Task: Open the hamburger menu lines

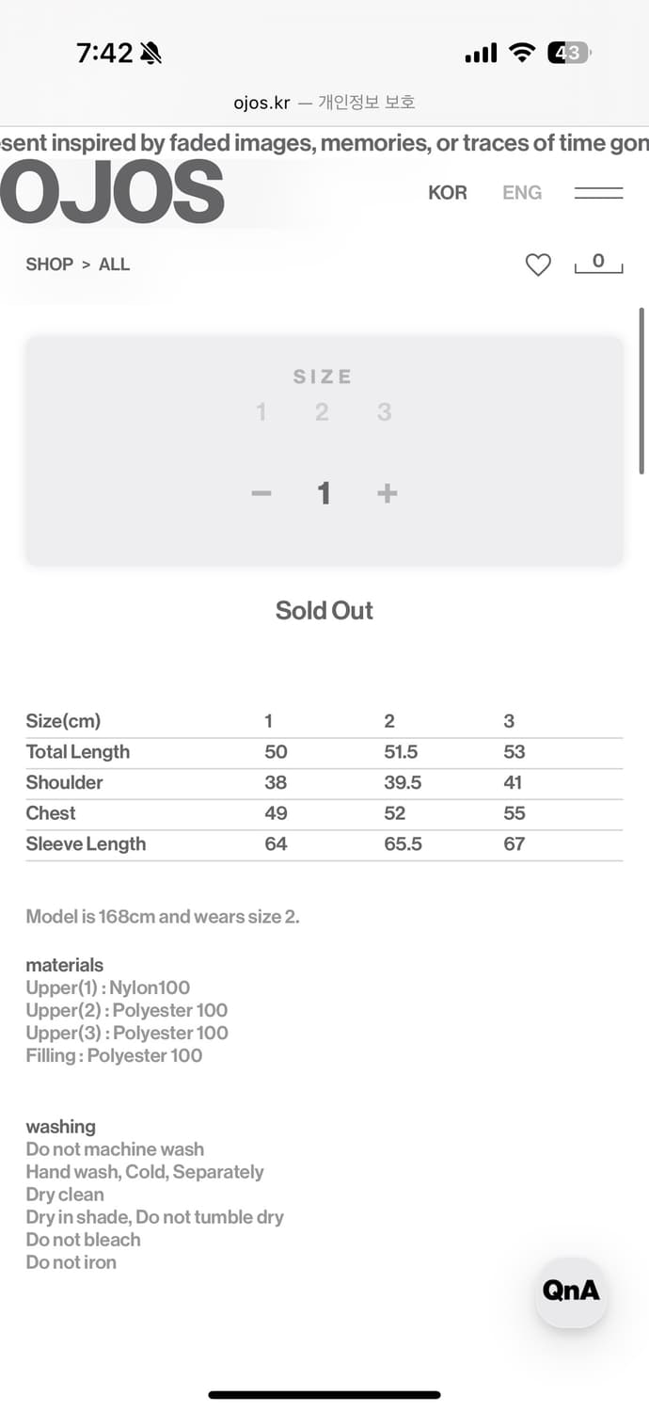Action: pos(598,193)
